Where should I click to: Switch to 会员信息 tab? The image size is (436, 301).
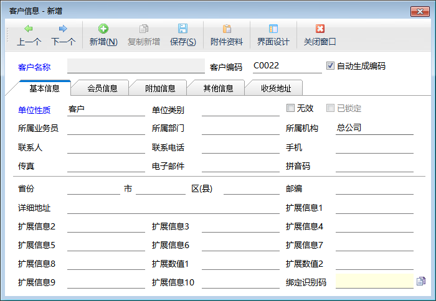coord(102,88)
